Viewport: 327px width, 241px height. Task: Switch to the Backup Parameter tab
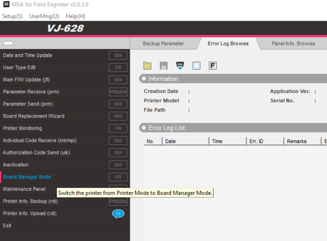pos(163,43)
